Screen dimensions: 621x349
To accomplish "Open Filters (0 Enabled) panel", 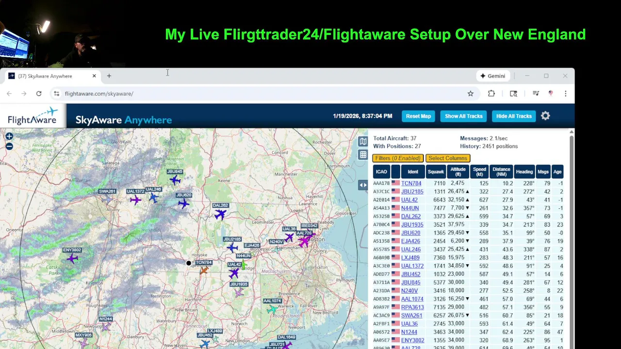I will 398,158.
